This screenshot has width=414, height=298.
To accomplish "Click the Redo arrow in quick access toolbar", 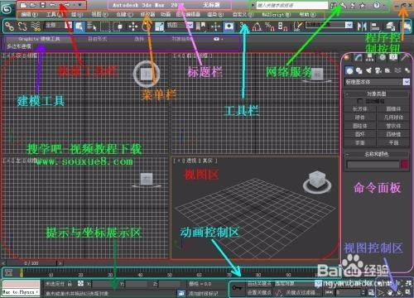I will point(66,5).
